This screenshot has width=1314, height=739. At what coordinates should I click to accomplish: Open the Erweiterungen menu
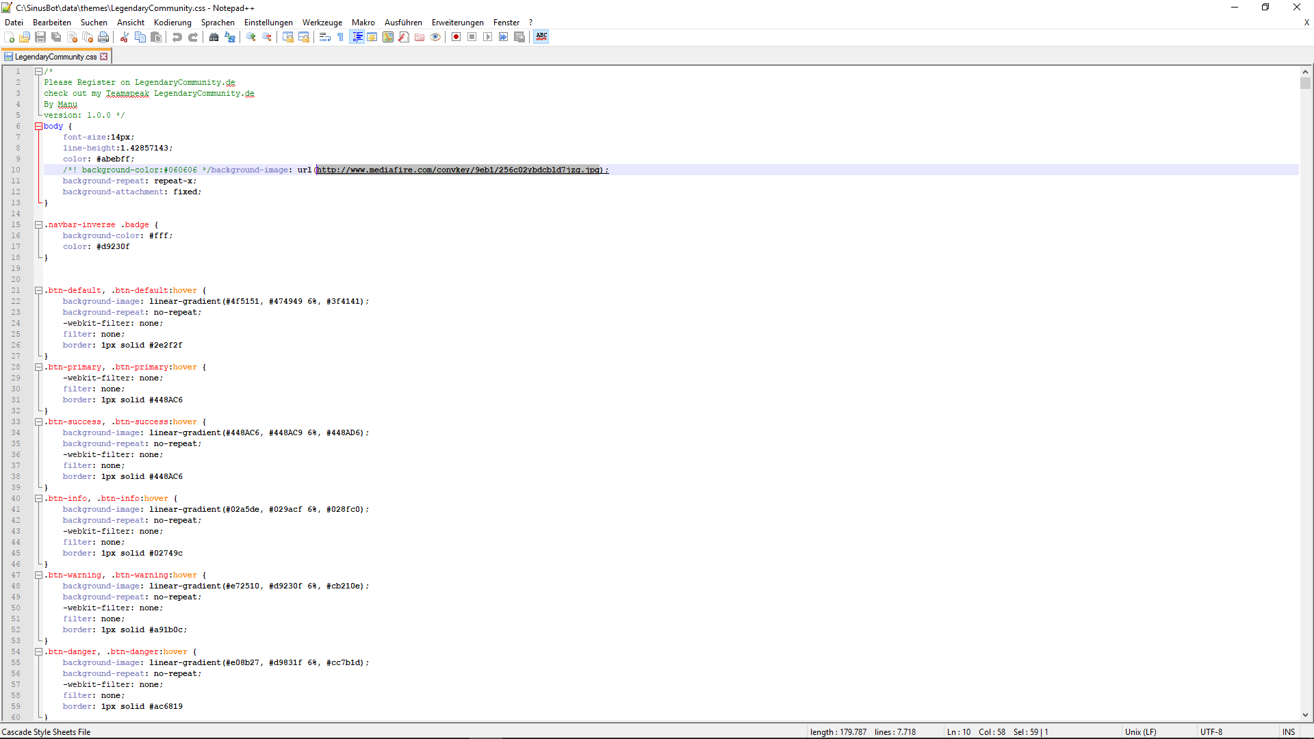tap(457, 23)
